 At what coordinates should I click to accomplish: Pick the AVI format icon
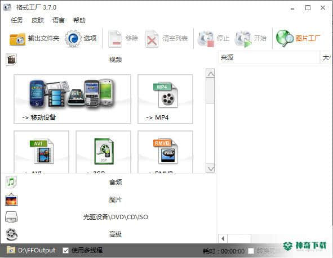coord(41,152)
